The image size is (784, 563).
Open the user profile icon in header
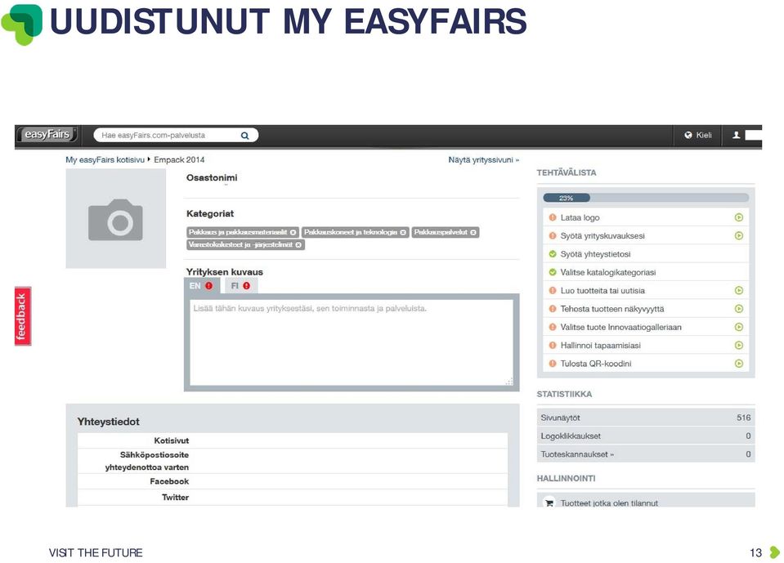[736, 135]
